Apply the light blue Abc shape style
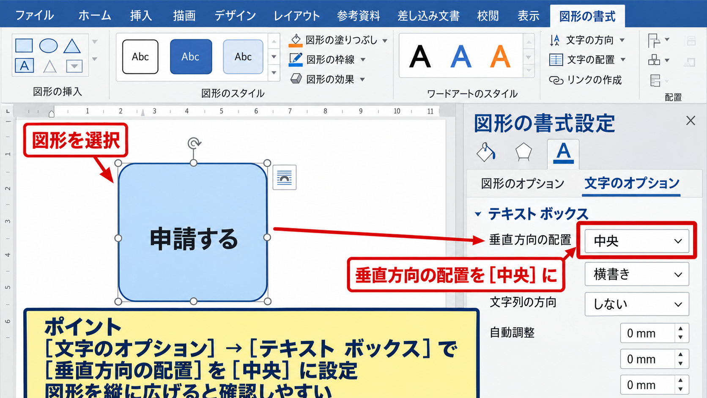Viewport: 707px width, 398px height. pyautogui.click(x=243, y=57)
